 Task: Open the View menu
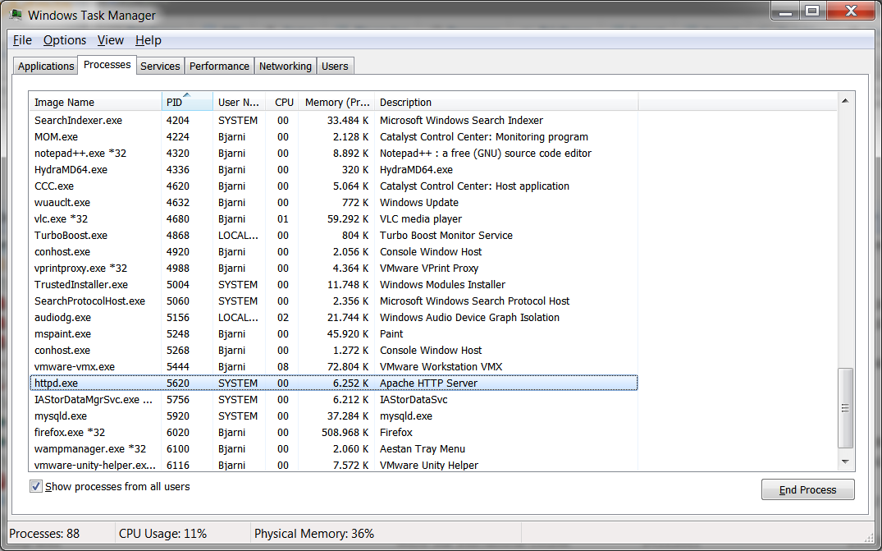click(111, 40)
